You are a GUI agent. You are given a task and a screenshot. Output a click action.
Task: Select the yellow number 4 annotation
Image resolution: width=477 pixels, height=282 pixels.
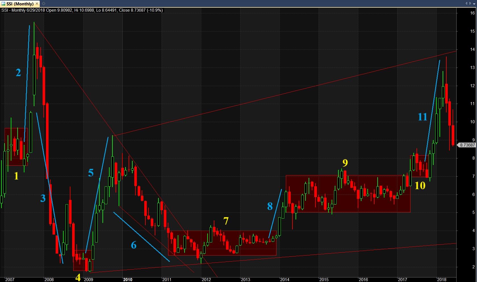click(x=78, y=277)
